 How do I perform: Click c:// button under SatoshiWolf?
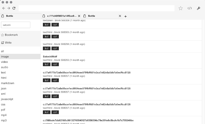(x=55, y=64)
